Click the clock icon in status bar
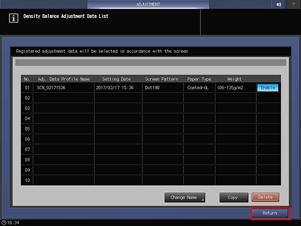 (x=3, y=223)
